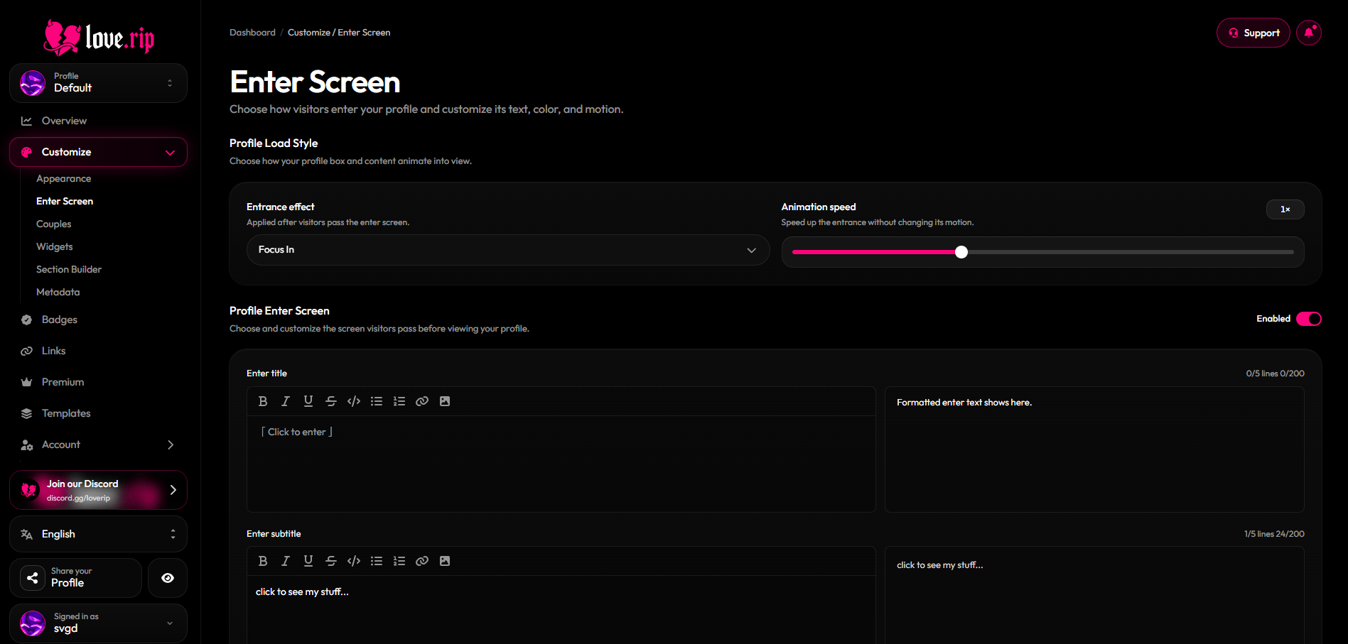Click Bold icon in Enter subtitle toolbar

coord(263,561)
